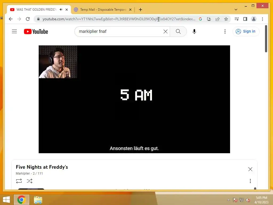Click the page vertical scrollbar
This screenshot has width=273, height=205.
[266, 39]
